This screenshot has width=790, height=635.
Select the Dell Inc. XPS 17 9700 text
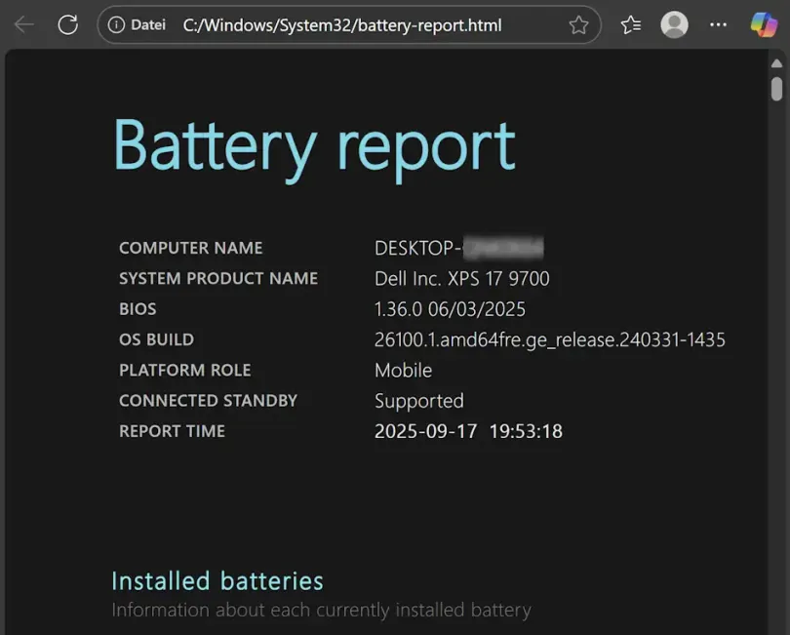click(x=462, y=278)
